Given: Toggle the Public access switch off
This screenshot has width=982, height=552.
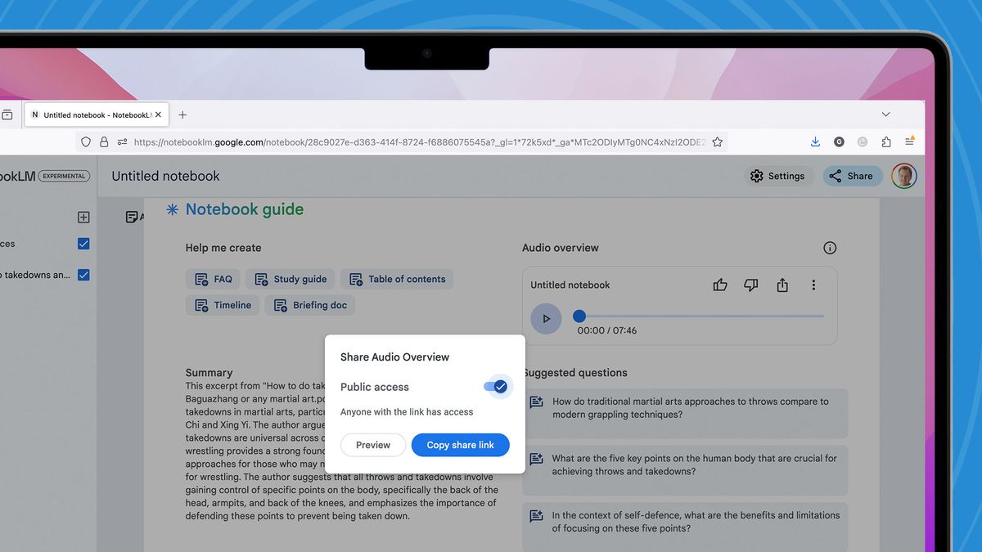Looking at the screenshot, I should click(x=496, y=387).
